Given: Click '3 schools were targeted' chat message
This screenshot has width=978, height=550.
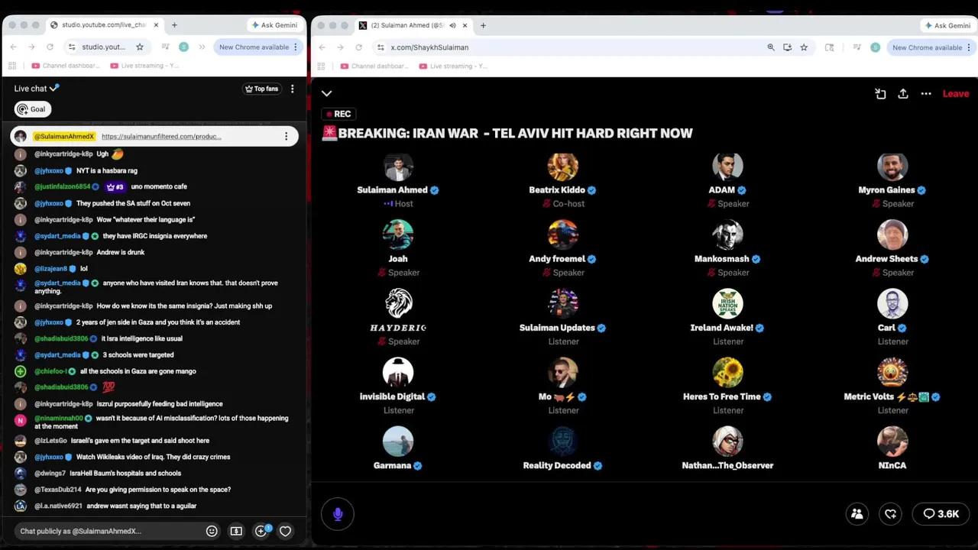Looking at the screenshot, I should click(x=138, y=354).
